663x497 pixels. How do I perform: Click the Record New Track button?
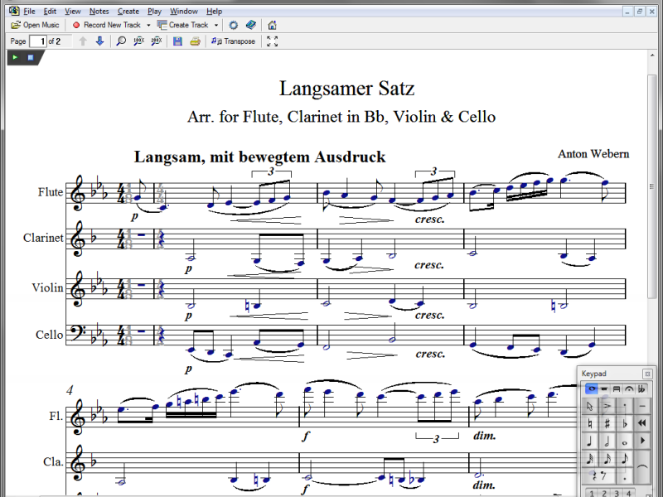pos(107,25)
